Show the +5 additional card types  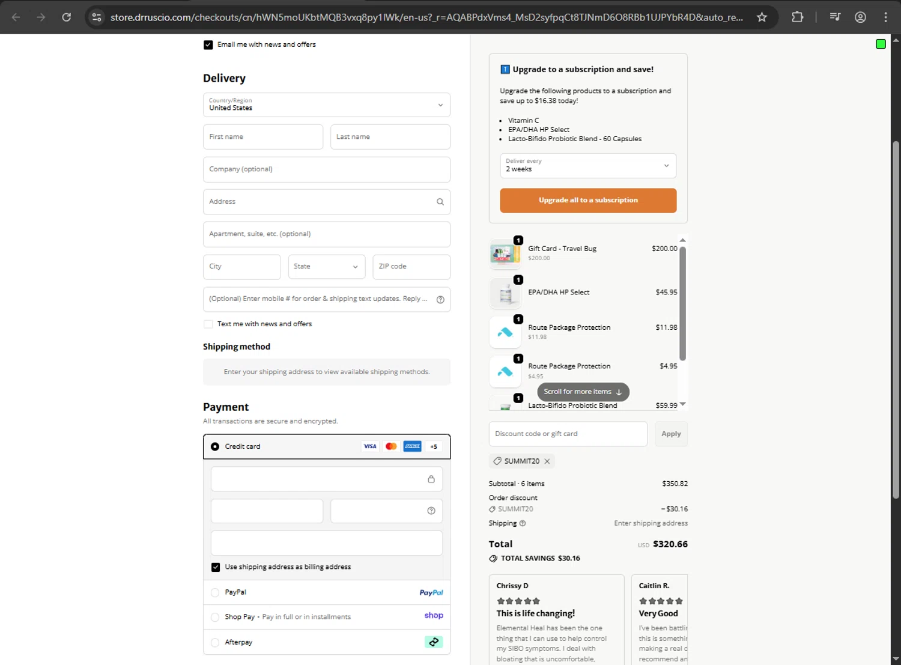[434, 446]
